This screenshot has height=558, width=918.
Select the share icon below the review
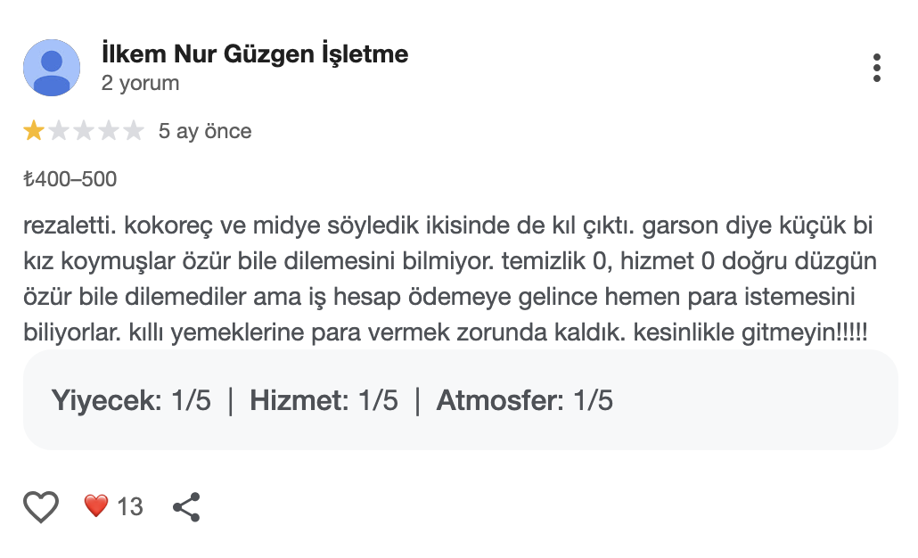[x=185, y=505]
